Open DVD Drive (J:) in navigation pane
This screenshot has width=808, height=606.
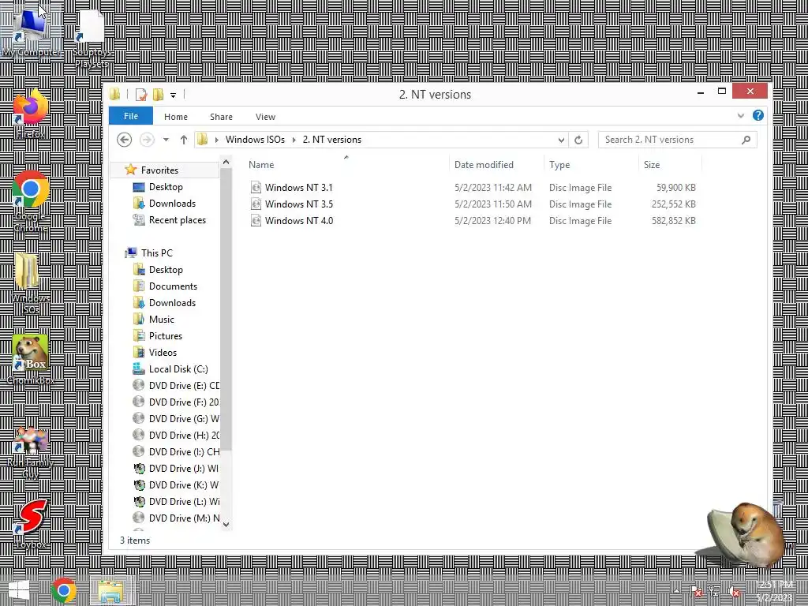click(176, 469)
